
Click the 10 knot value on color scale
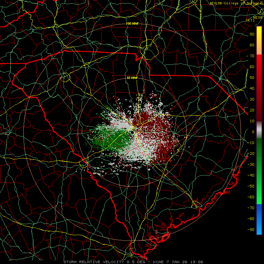click(x=252, y=121)
